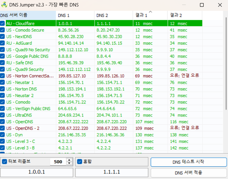The height and width of the screenshot is (179, 228).
Task: Sort by the DNS 2 column header
Action: (114, 15)
